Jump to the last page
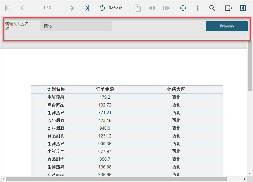This screenshot has width=253, height=182. tap(86, 8)
